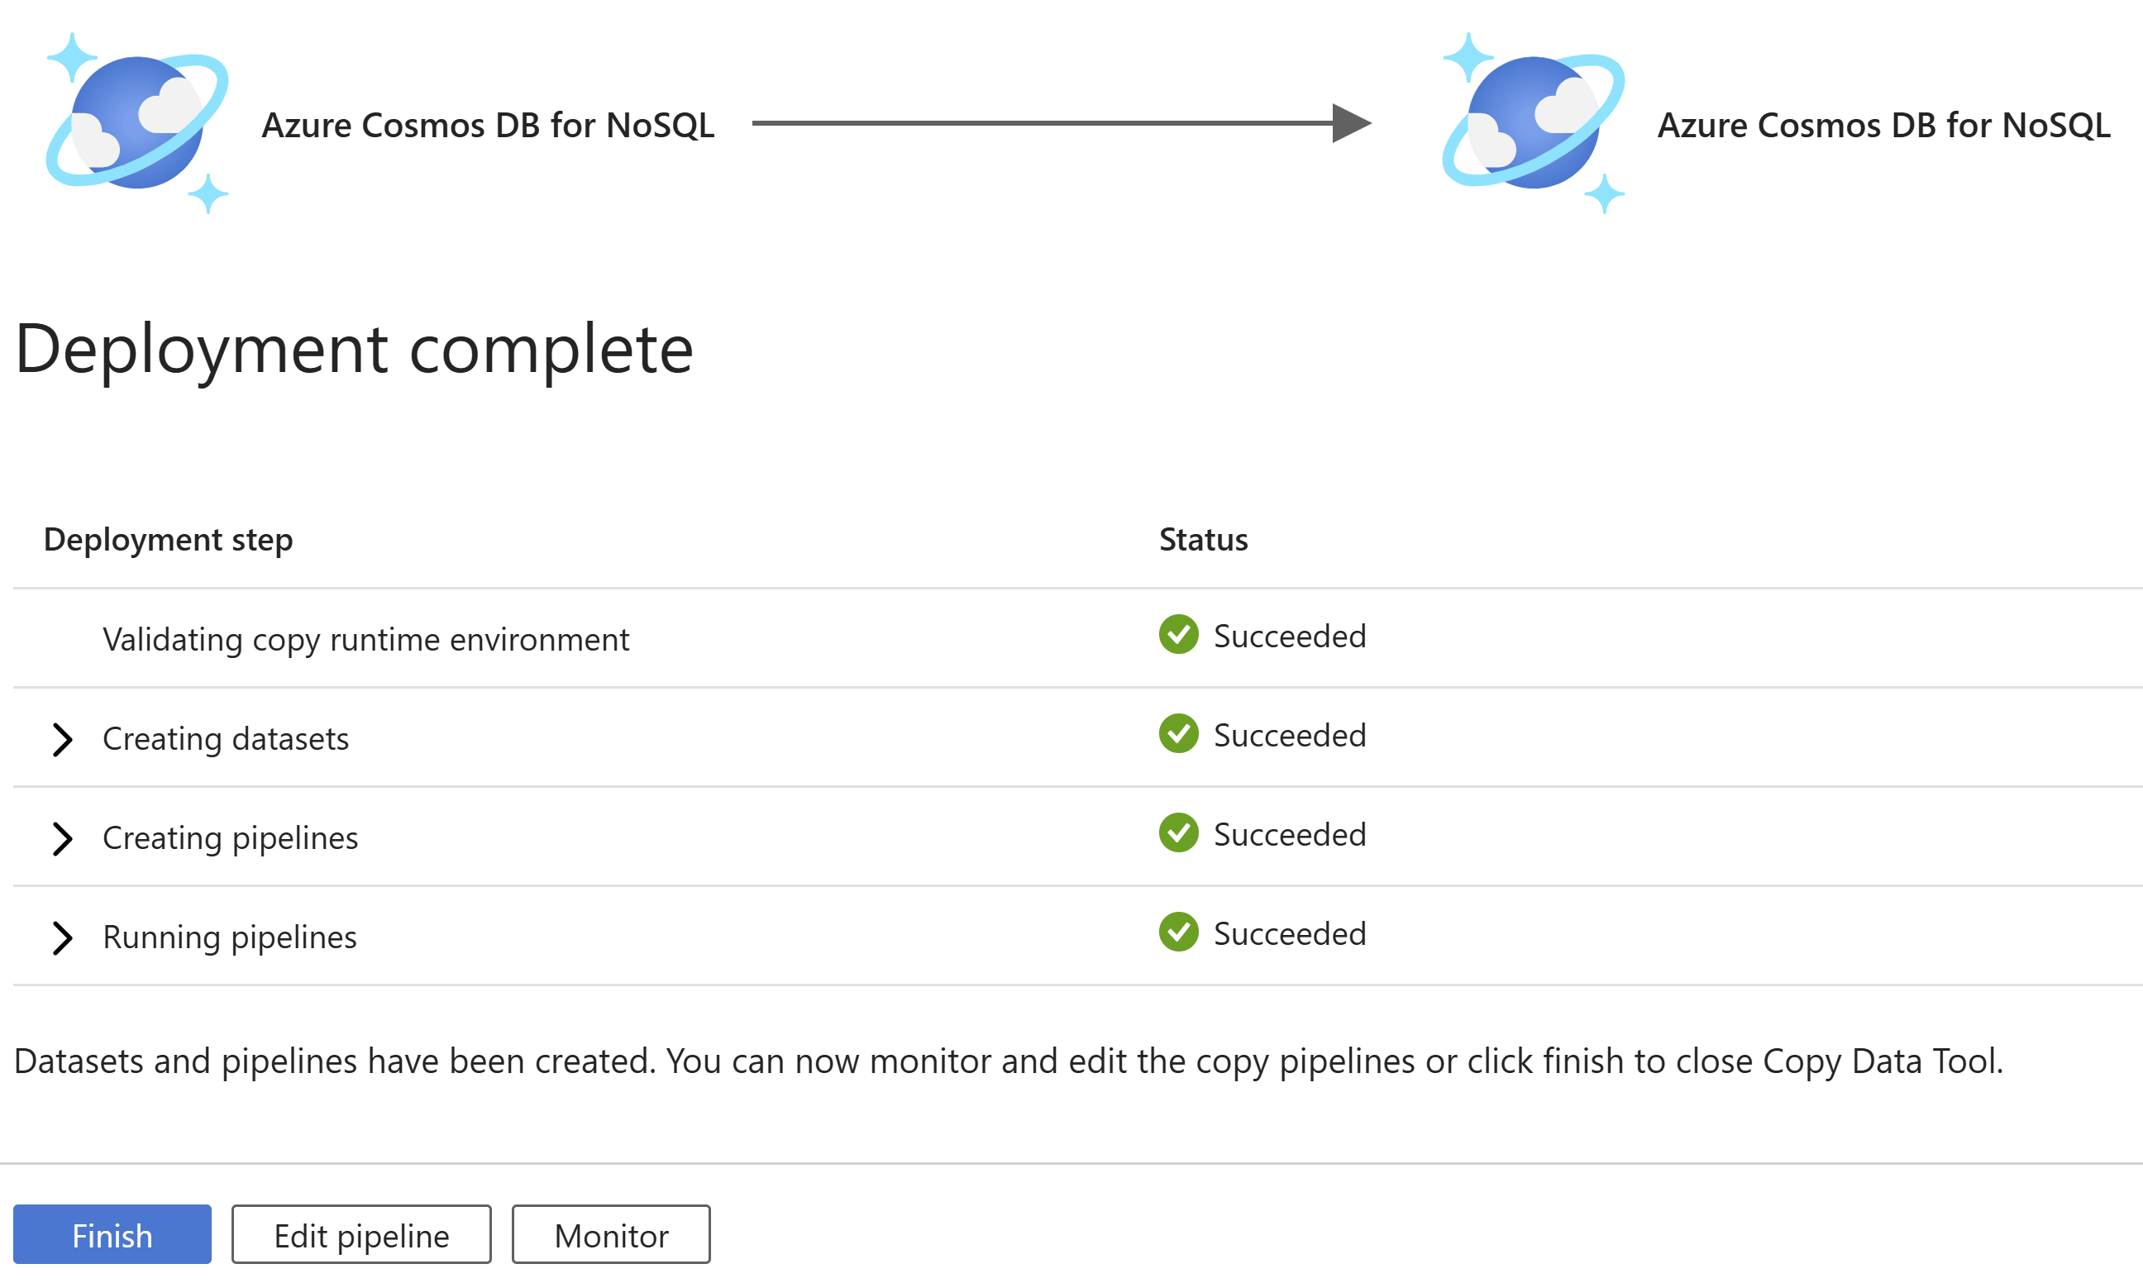2143x1283 pixels.
Task: Click the Status column header
Action: pos(1203,540)
